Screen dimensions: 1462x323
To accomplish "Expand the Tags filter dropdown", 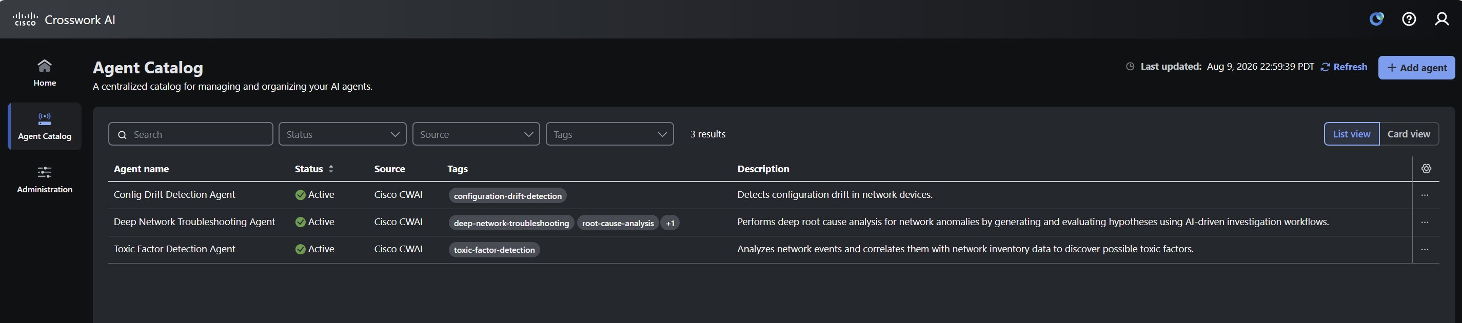I will click(609, 134).
